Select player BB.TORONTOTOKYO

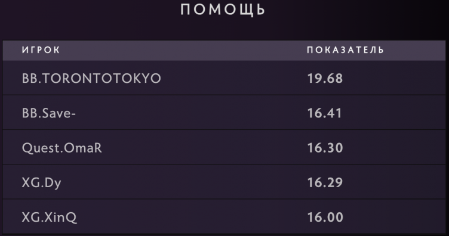point(91,78)
